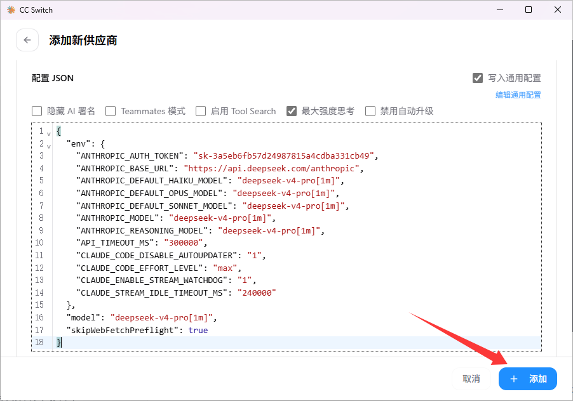Click the "CLAUDE_ENABLE_STREAM_WATCHDOG" key
Image resolution: width=573 pixels, height=401 pixels.
(x=152, y=280)
